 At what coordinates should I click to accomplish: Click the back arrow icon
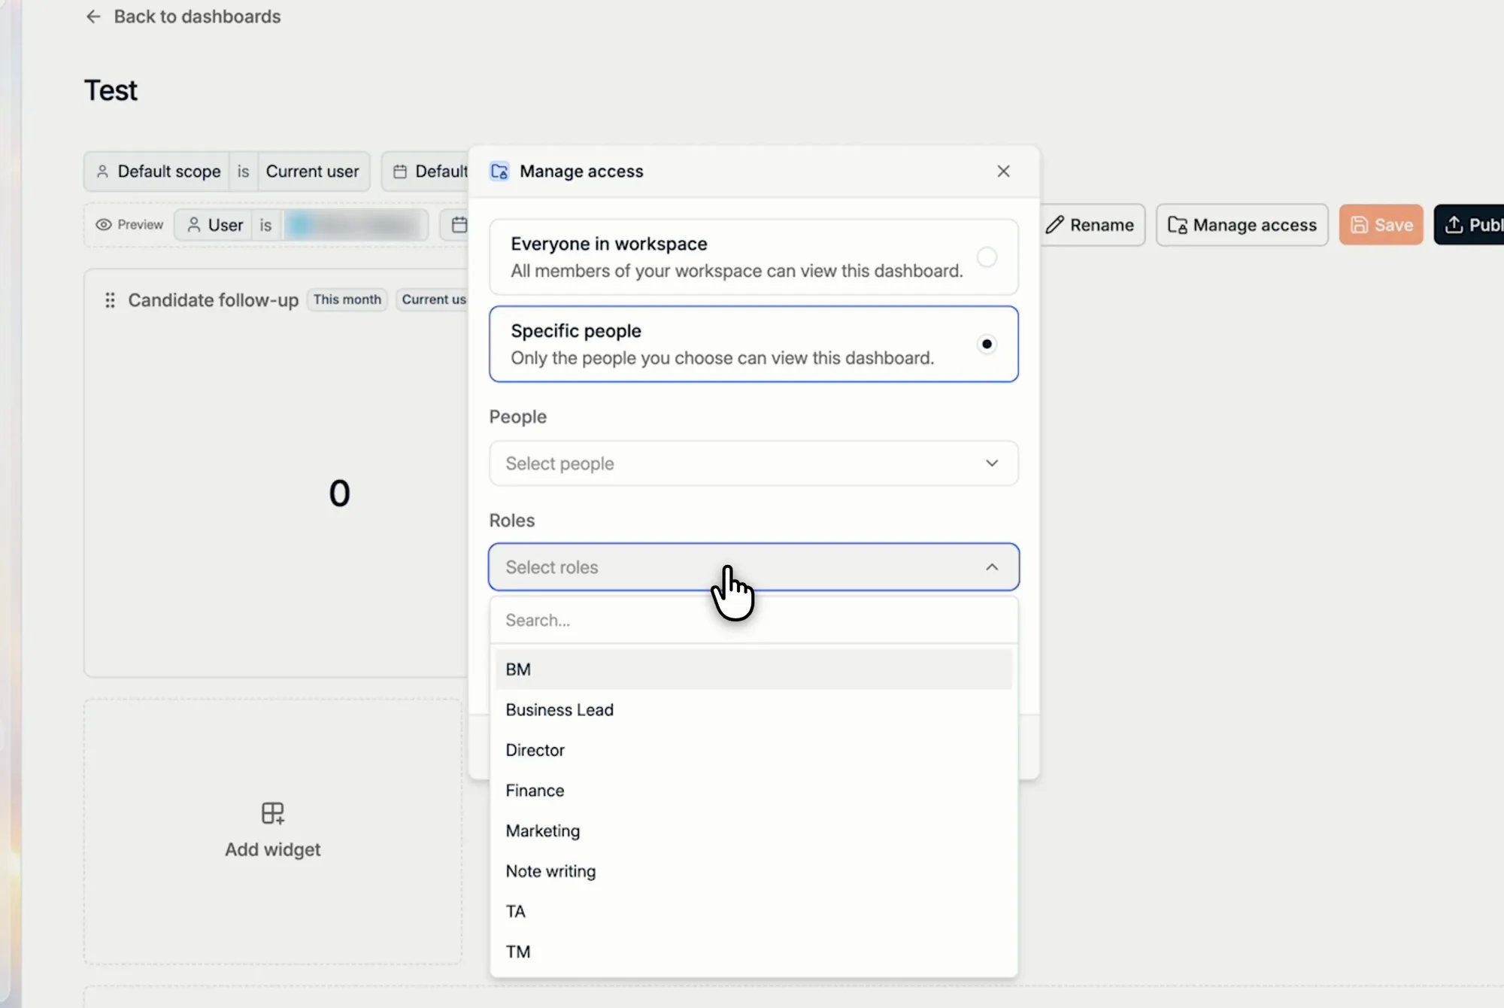[93, 17]
